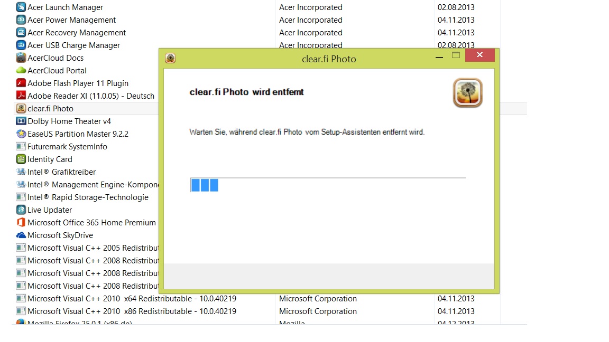Minimize the clear.fi Photo dialog
This screenshot has width=609, height=342.
tap(439, 56)
